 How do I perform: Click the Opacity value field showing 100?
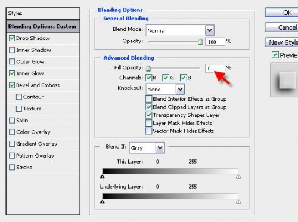(x=215, y=42)
